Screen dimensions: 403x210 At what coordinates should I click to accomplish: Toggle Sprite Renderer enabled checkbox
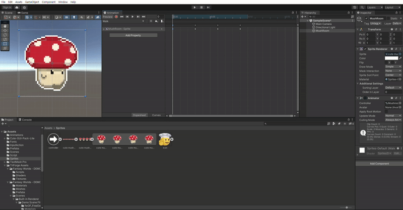(365, 49)
